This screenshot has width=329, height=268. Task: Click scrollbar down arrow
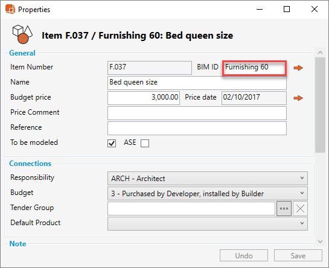click(320, 241)
